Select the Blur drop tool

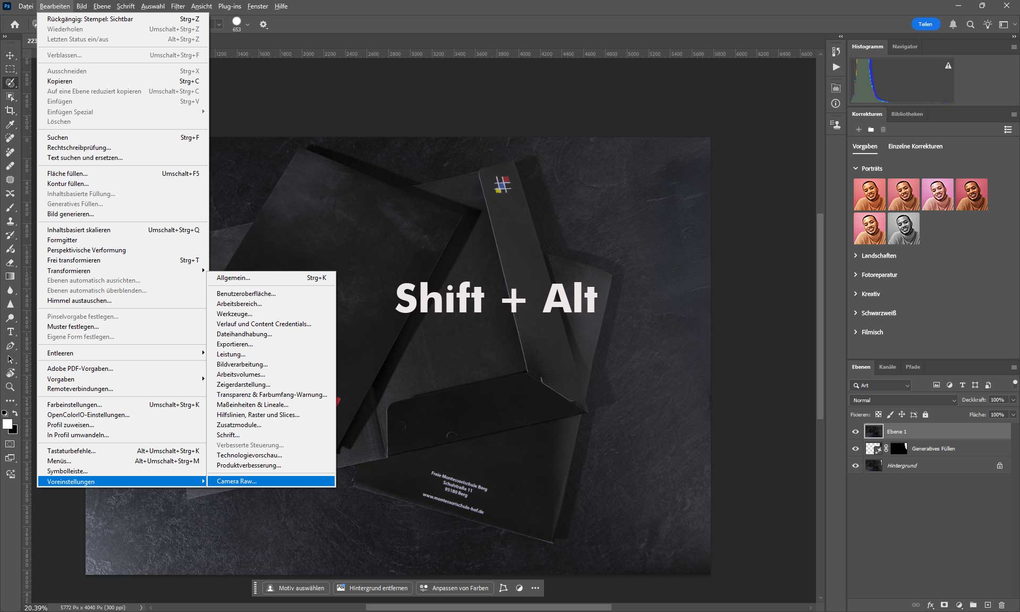pos(10,290)
